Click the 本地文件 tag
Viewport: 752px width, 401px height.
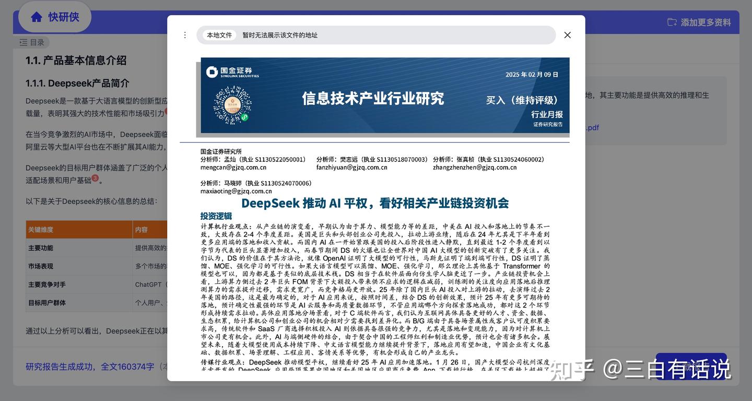[x=219, y=35]
